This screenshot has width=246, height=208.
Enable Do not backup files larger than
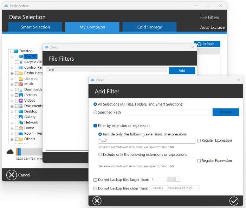pos(95,180)
